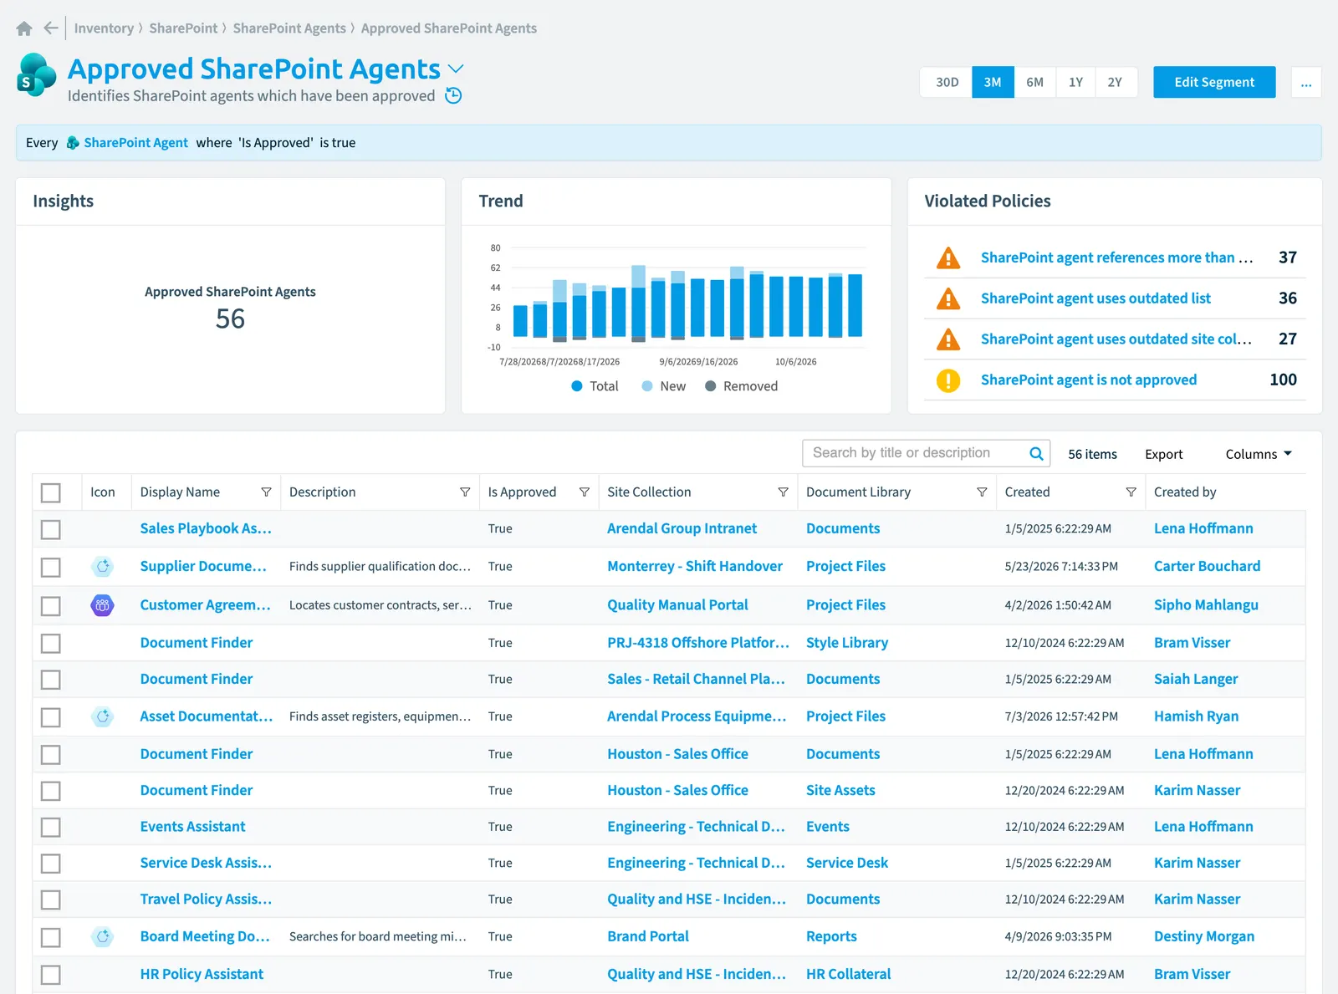Check the Asset Documentation row checkbox
This screenshot has height=994, width=1338.
(51, 717)
